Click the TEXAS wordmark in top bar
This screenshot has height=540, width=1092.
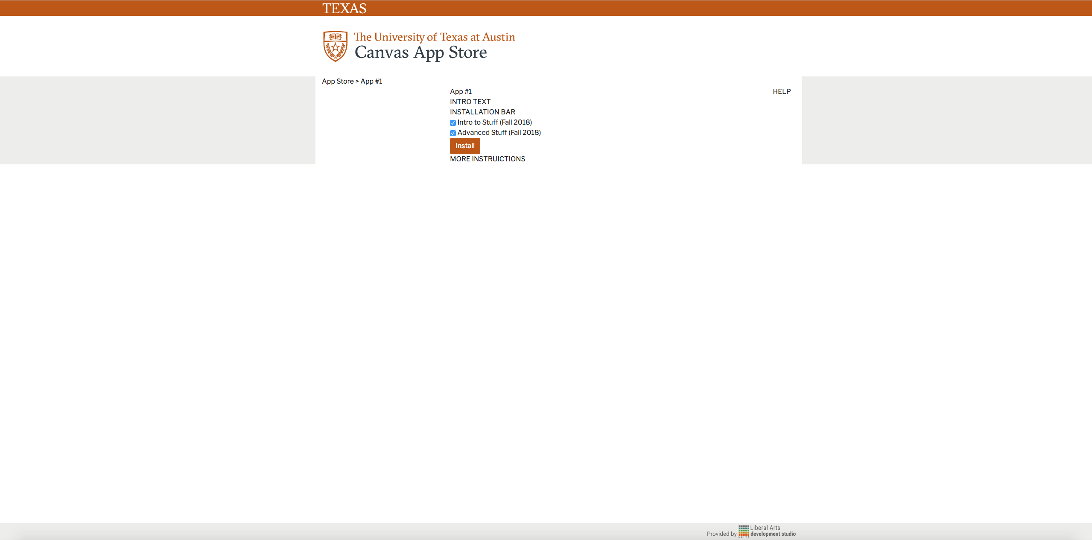coord(344,9)
